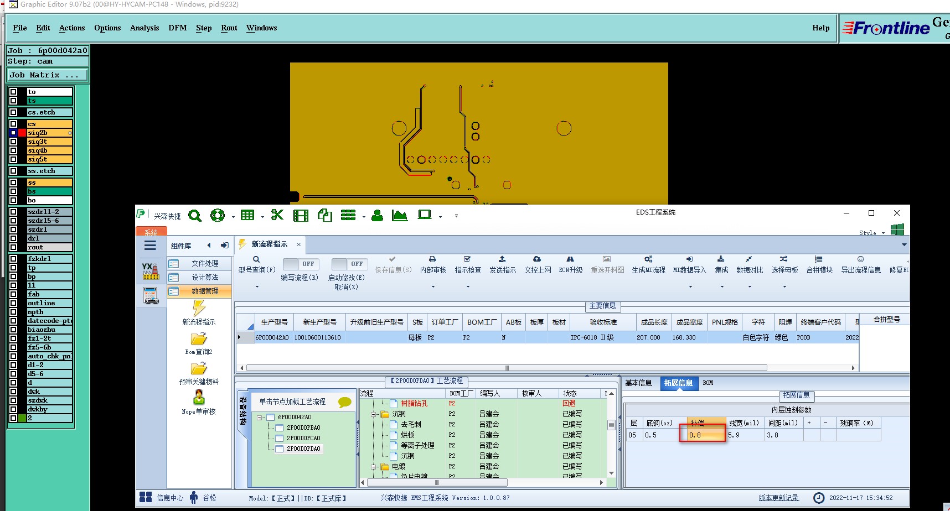Click 合拼模块 list icon button
Screen dimensions: 950x511
(x=819, y=265)
